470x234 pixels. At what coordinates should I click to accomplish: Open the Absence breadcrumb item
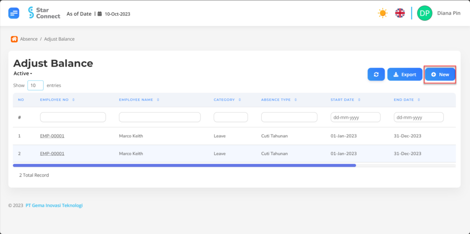coord(29,39)
